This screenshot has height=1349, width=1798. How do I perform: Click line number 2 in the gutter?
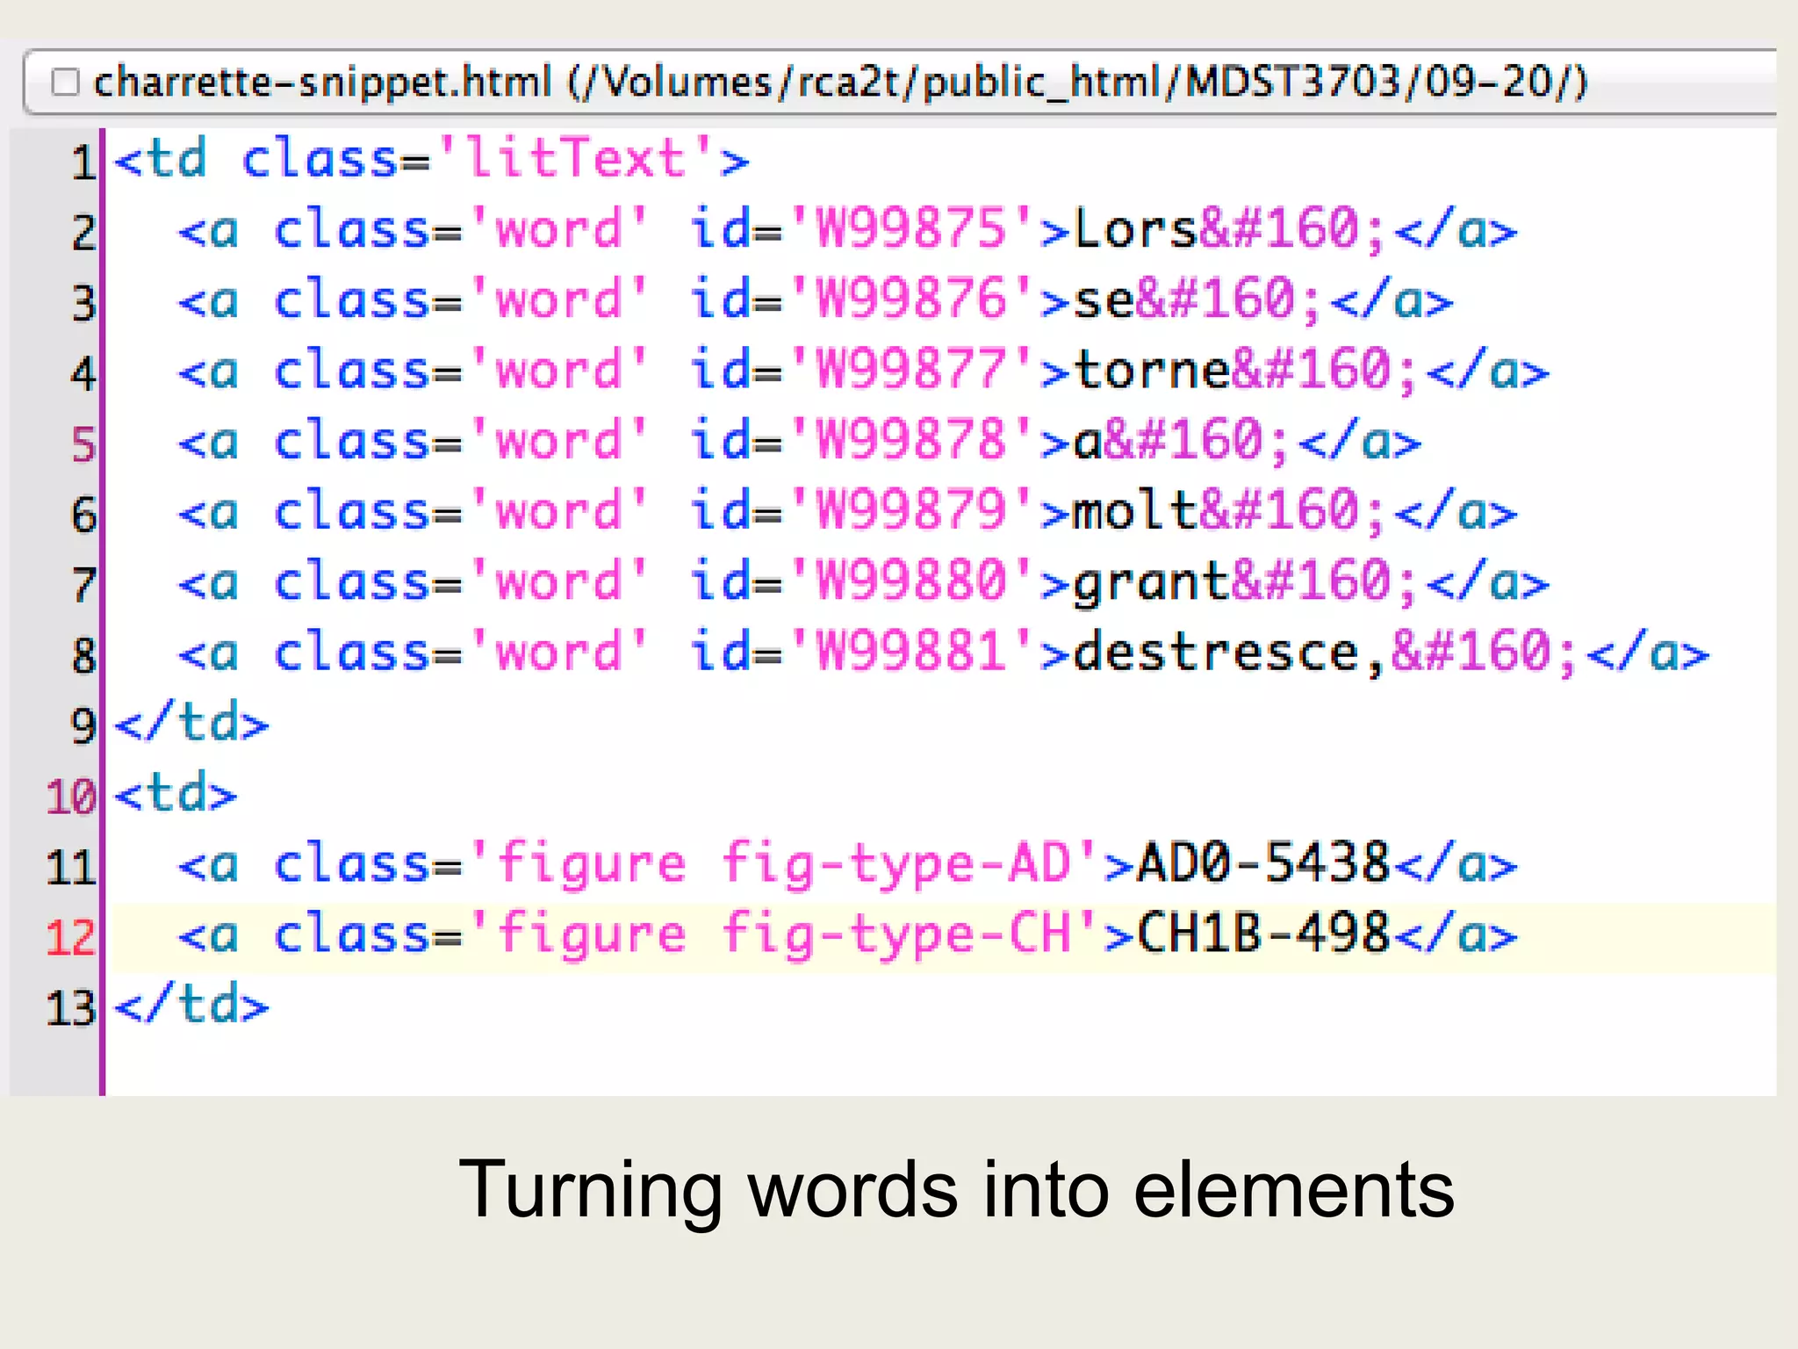coord(83,233)
